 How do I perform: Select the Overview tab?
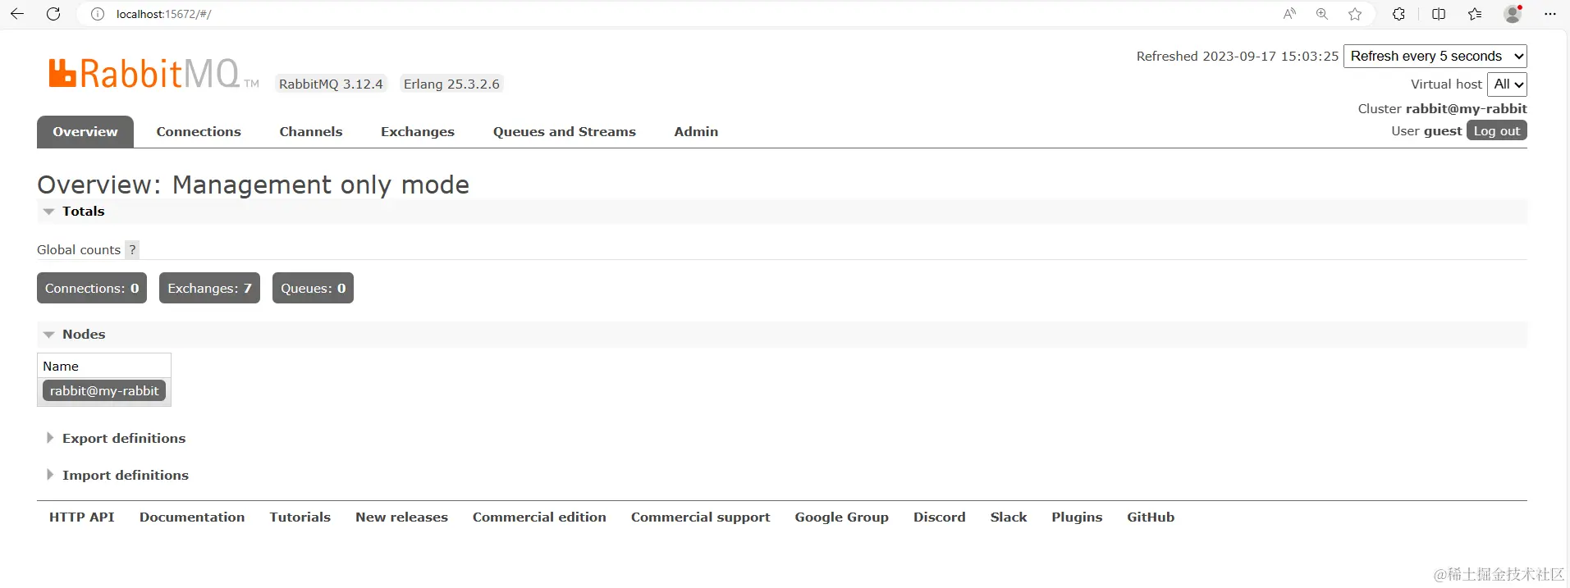pyautogui.click(x=85, y=132)
